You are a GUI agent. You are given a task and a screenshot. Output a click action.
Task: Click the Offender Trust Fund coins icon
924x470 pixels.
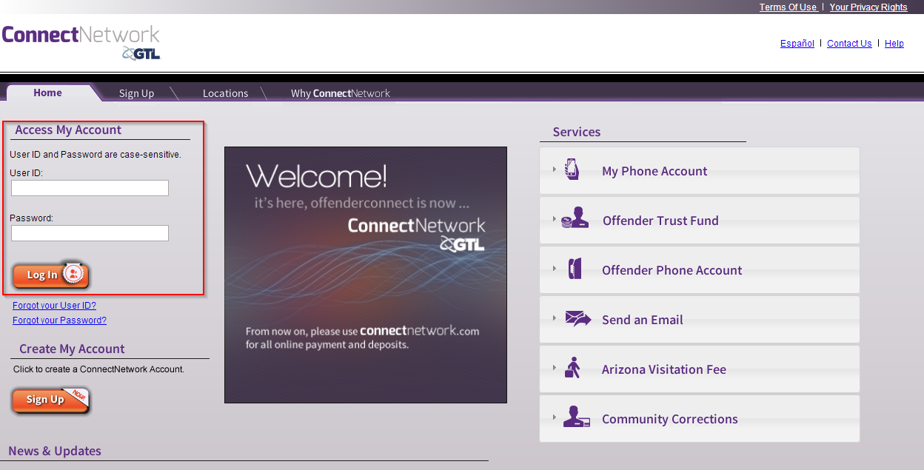(x=575, y=219)
